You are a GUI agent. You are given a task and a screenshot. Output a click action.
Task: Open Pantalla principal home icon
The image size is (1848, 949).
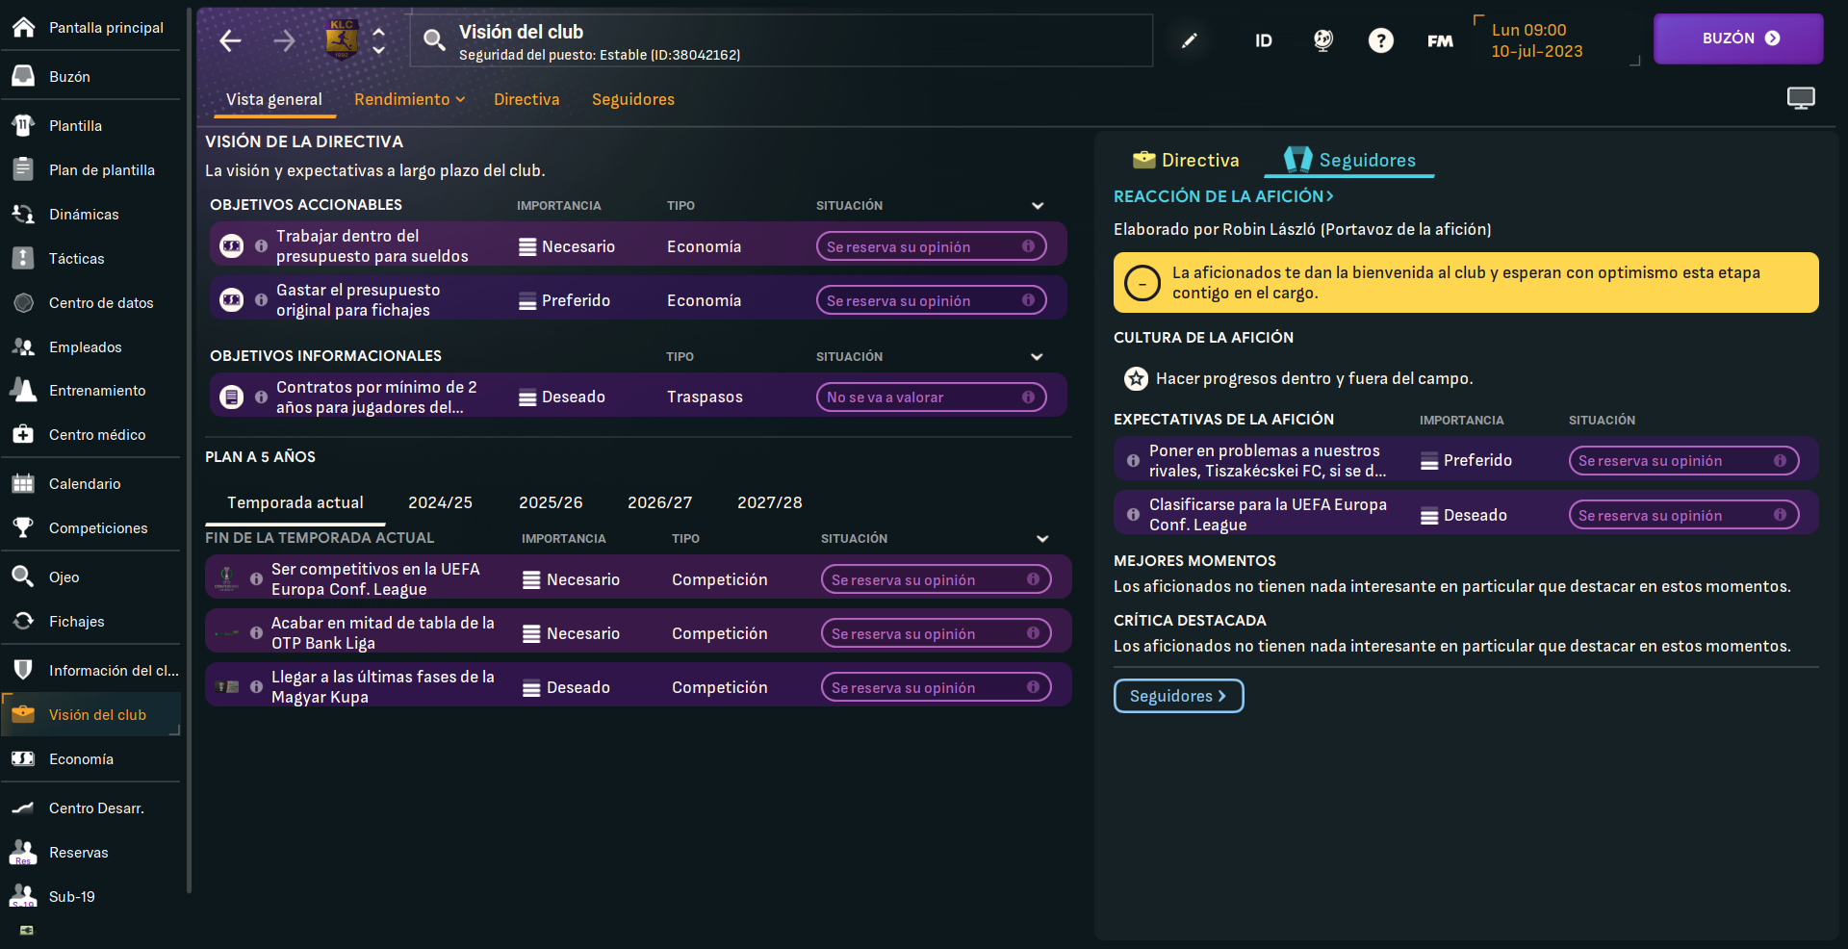24,27
